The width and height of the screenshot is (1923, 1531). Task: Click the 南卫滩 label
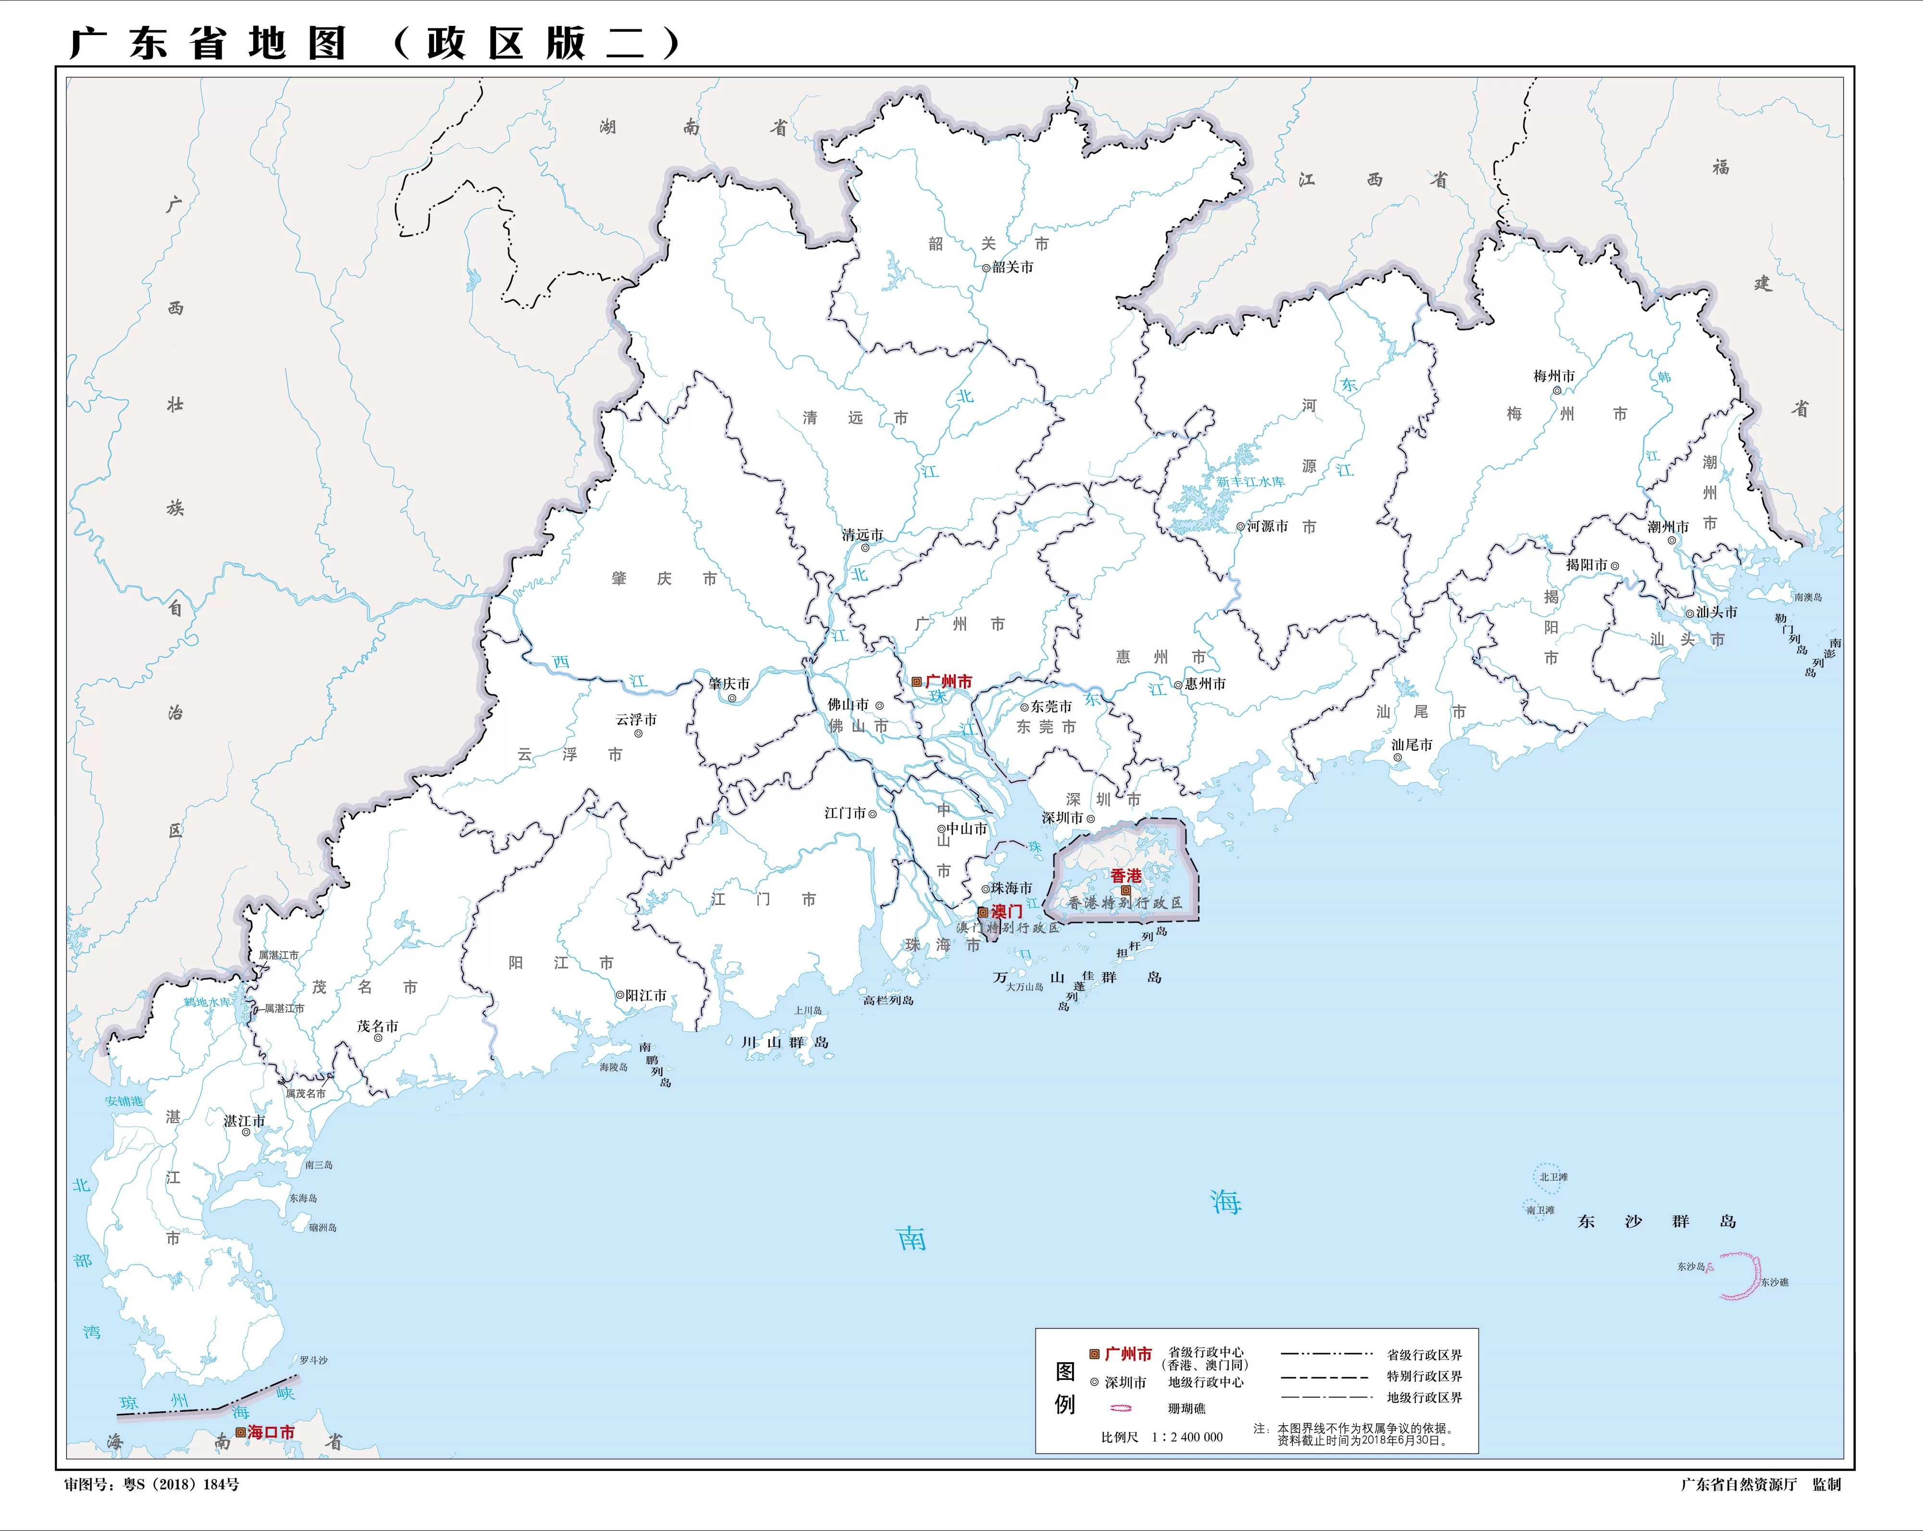tap(1540, 1211)
